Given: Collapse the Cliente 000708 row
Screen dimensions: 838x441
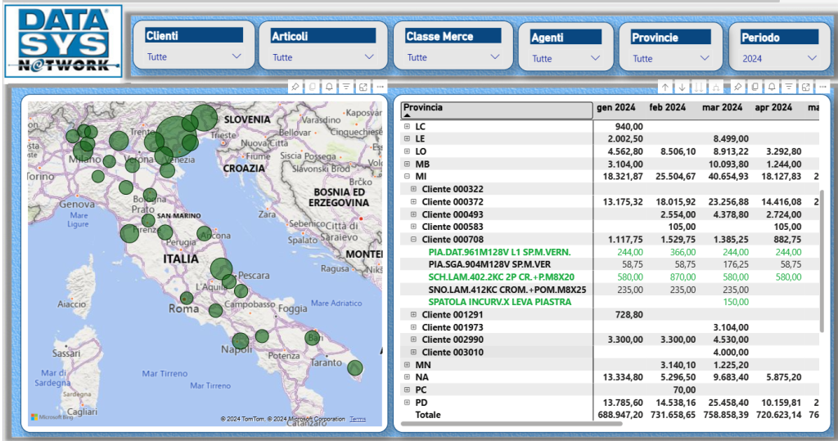Looking at the screenshot, I should tap(413, 240).
